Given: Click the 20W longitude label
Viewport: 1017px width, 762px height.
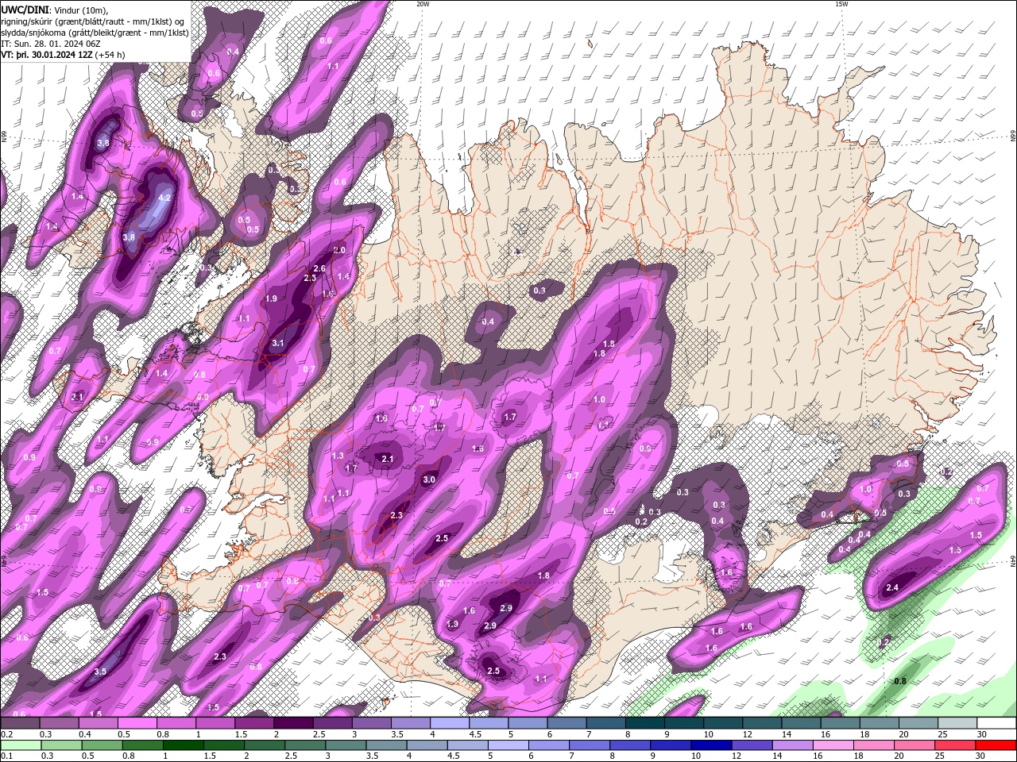Looking at the screenshot, I should (423, 4).
